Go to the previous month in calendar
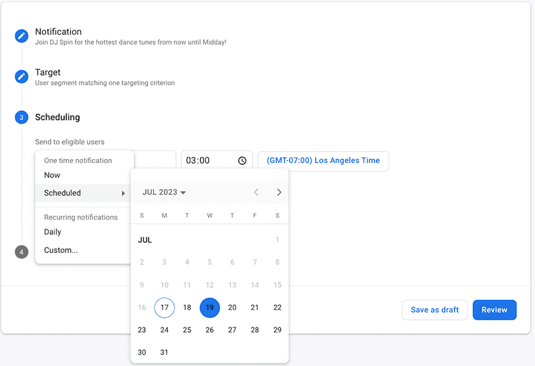This screenshot has height=366, width=535. (256, 192)
